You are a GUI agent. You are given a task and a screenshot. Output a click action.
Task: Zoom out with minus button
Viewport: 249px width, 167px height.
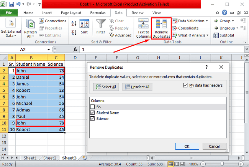click(x=203, y=164)
